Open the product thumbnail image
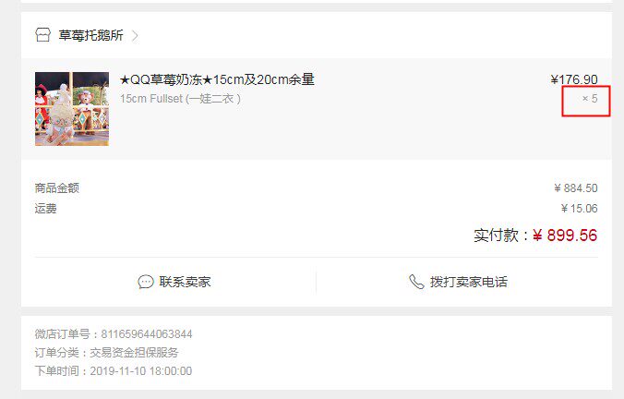624x399 pixels. tap(72, 109)
